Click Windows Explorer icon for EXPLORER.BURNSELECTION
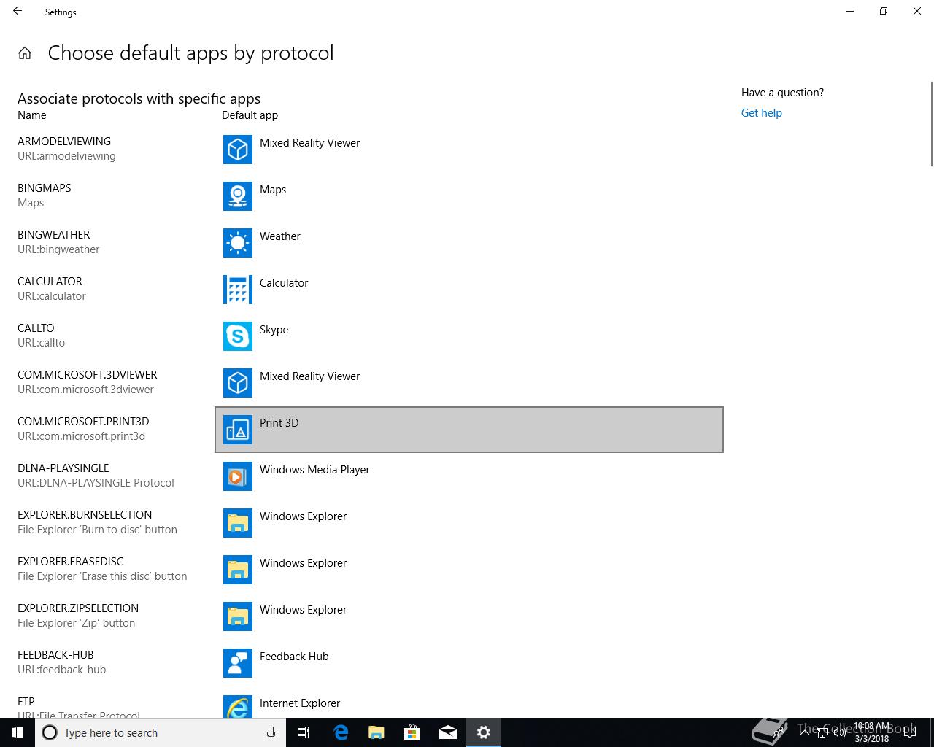The image size is (934, 747). point(238,523)
